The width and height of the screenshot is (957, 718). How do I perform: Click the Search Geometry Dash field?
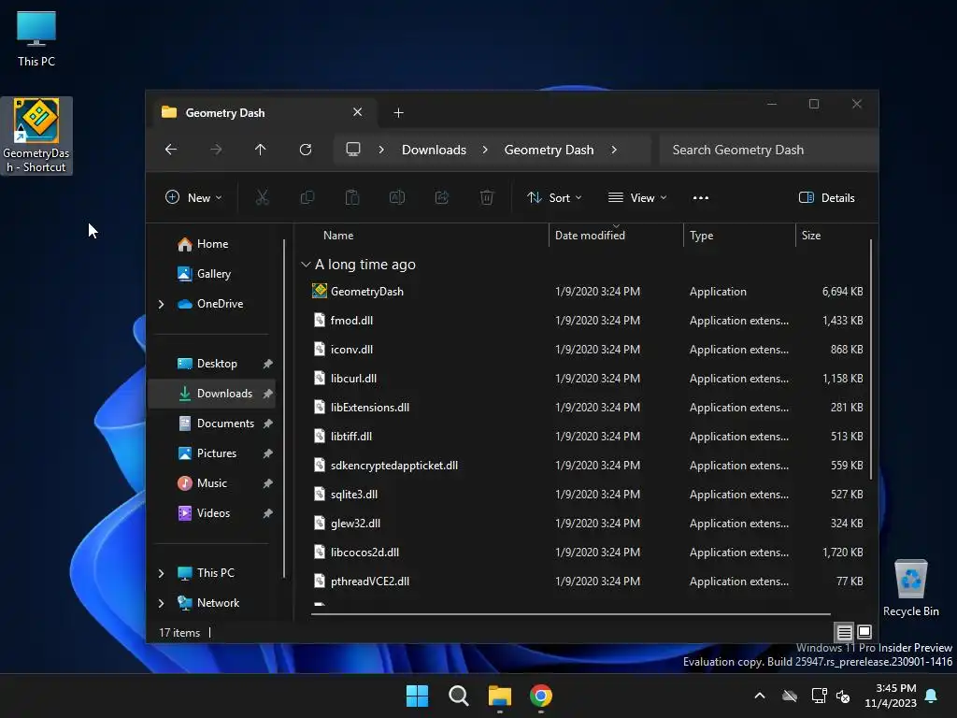pyautogui.click(x=768, y=150)
